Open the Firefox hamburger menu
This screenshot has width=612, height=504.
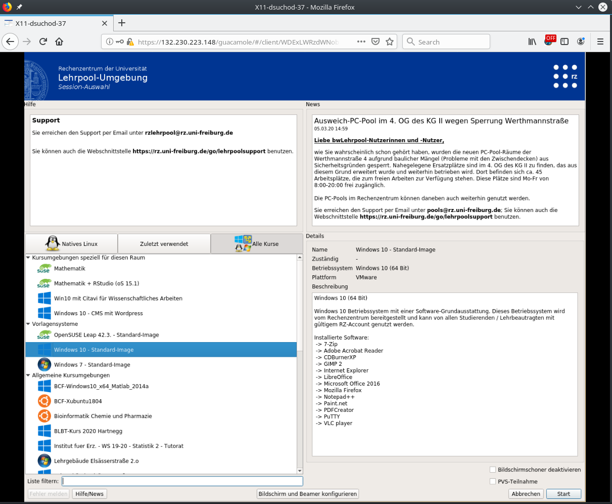tap(600, 42)
